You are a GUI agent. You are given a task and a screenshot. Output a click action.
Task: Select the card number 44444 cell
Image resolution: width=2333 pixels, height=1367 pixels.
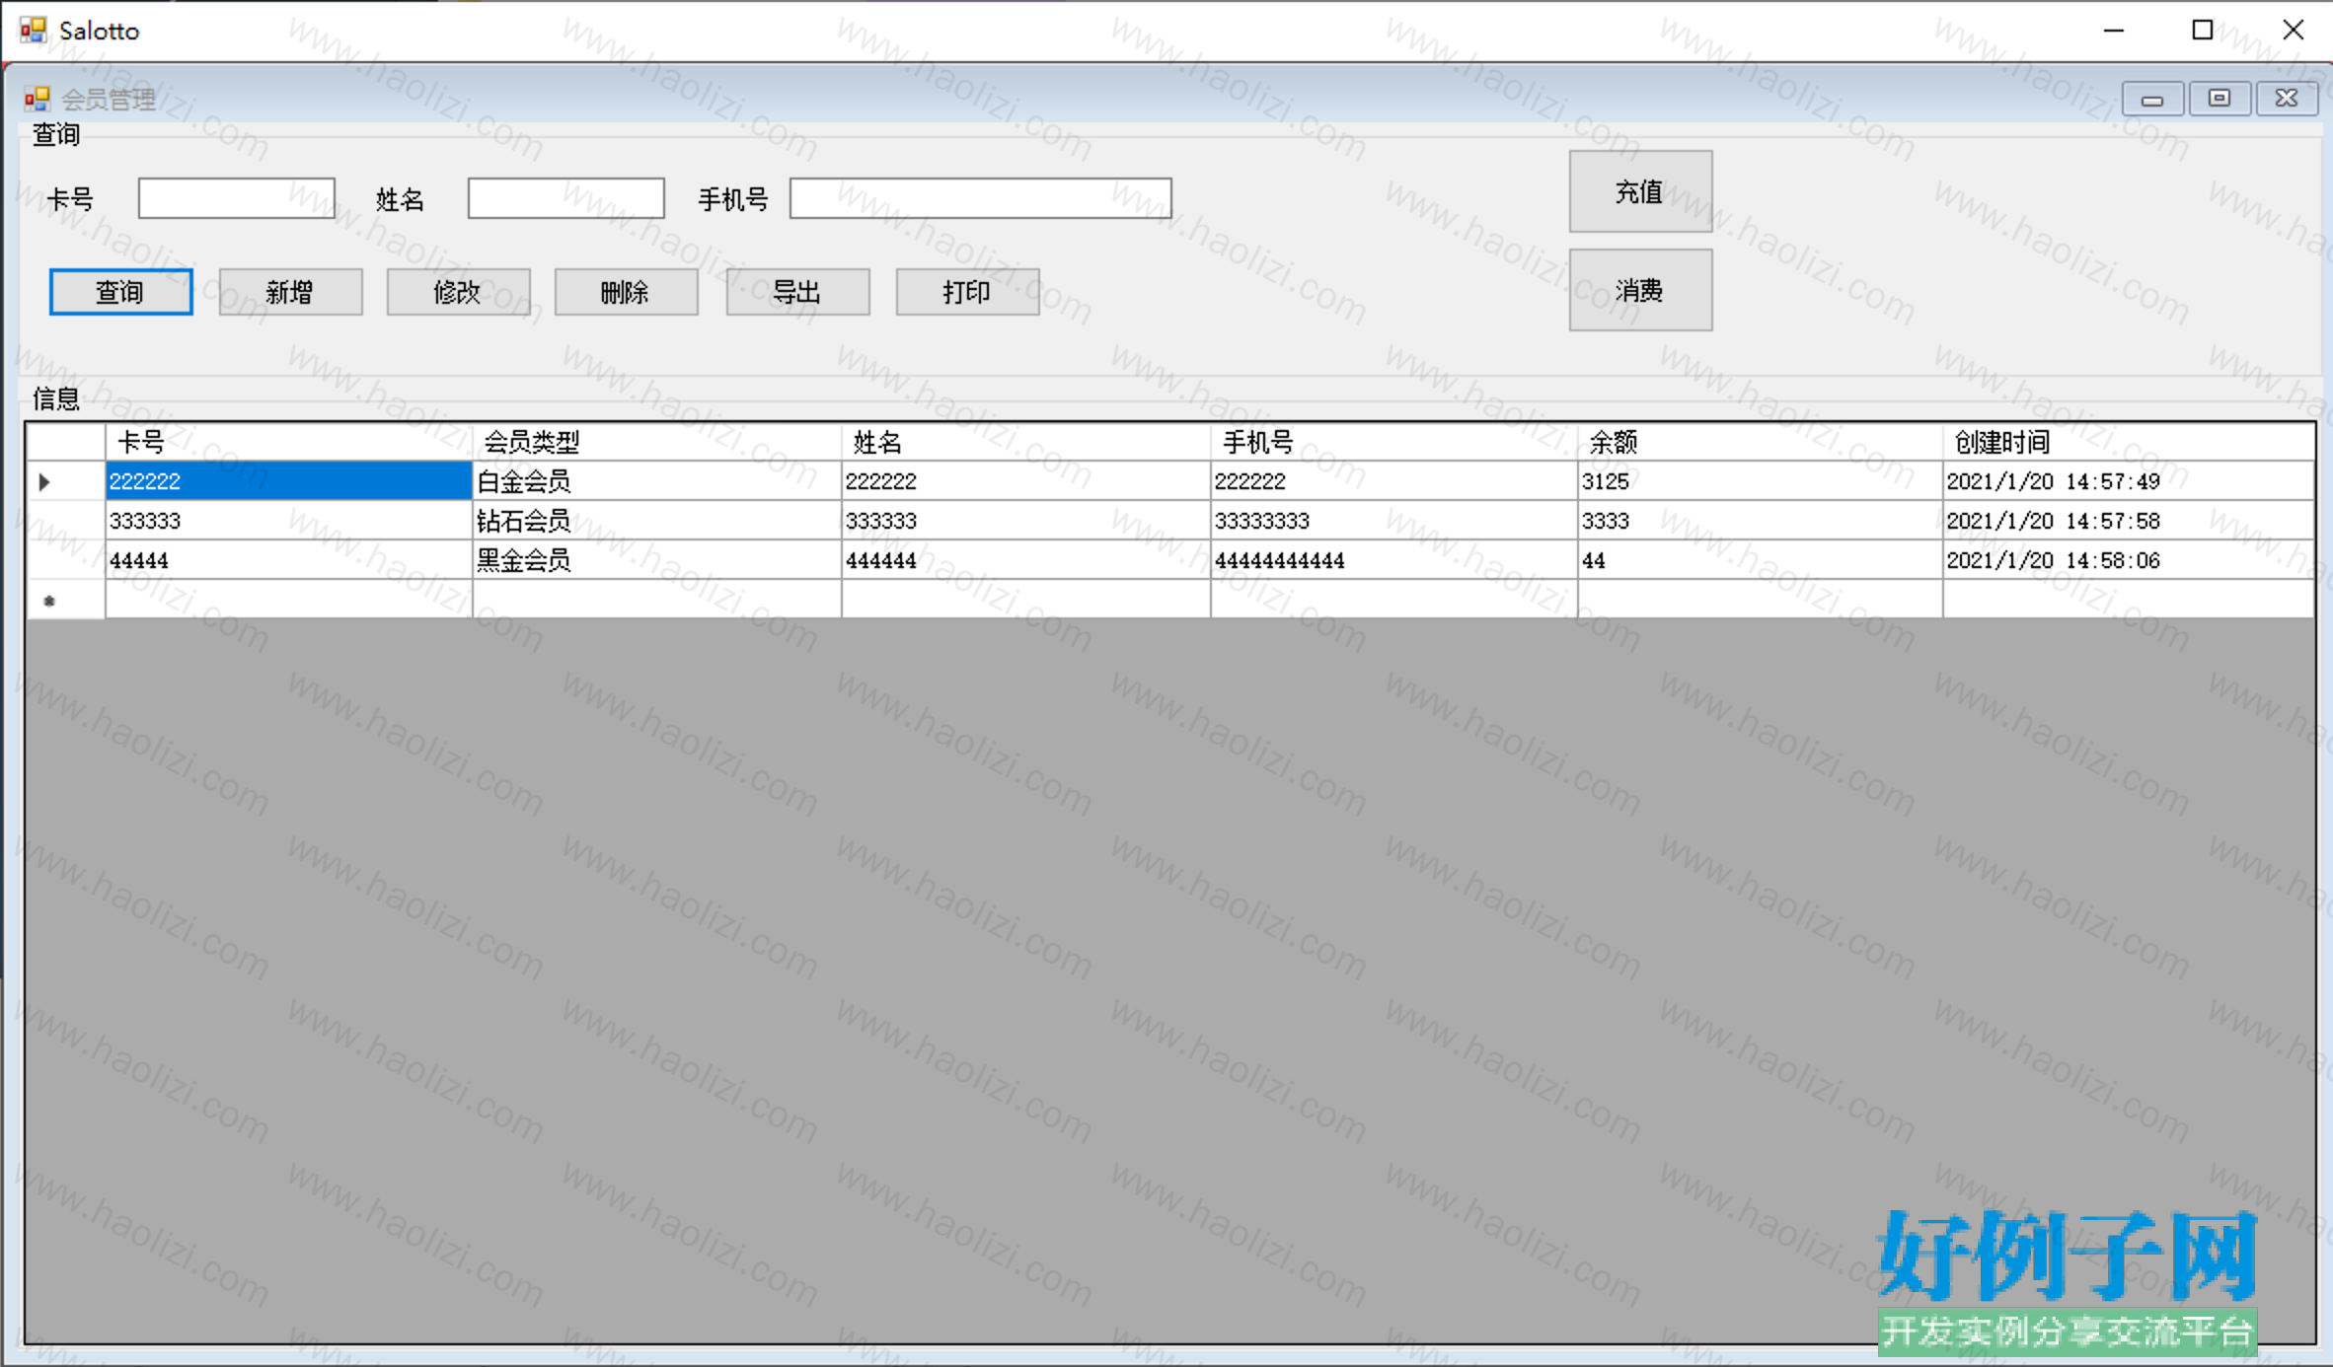click(x=289, y=560)
